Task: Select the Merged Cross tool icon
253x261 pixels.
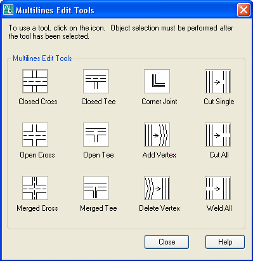Action: click(35, 188)
